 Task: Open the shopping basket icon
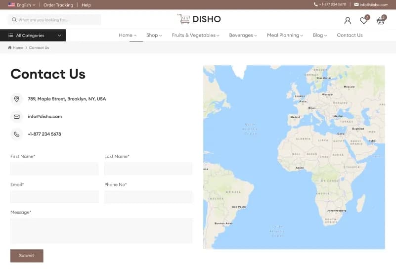click(381, 21)
